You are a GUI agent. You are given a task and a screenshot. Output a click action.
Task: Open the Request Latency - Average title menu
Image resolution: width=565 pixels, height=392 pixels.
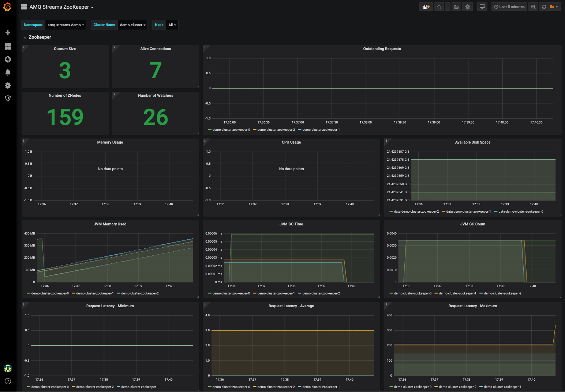coord(291,306)
